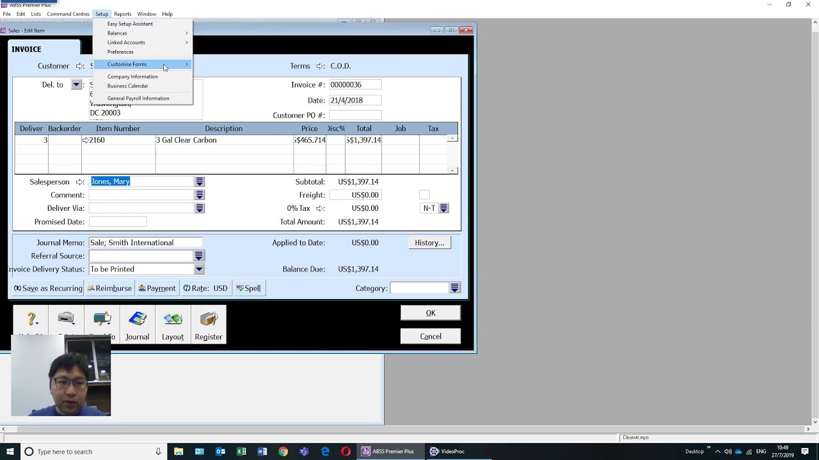The height and width of the screenshot is (460, 819).
Task: Click the Salesperson zoom arrow
Action: [x=80, y=182]
